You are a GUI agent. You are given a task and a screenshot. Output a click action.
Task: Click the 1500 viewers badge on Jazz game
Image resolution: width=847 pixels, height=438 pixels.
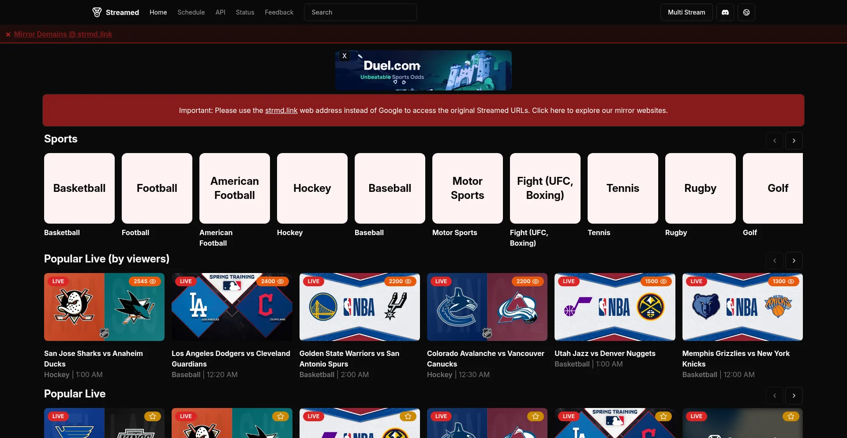[656, 281]
